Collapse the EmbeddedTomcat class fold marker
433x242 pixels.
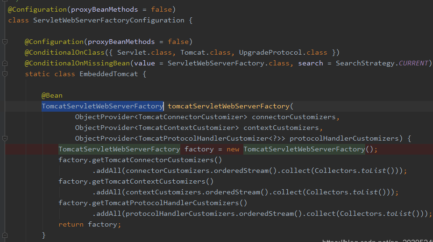click(x=5, y=74)
